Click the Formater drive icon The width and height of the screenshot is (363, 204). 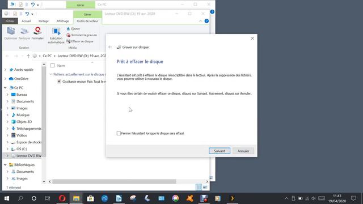pos(37,33)
